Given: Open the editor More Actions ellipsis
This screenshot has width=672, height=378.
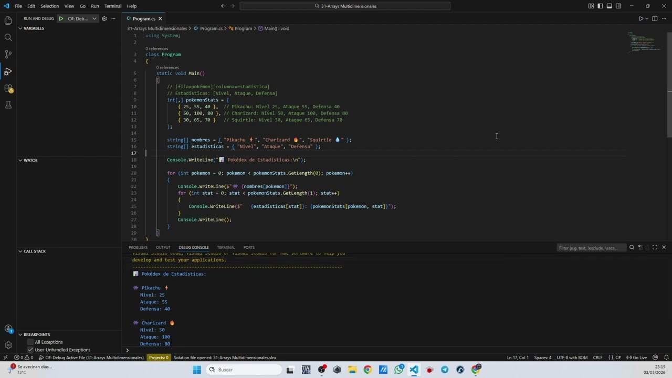Looking at the screenshot, I should click(664, 18).
